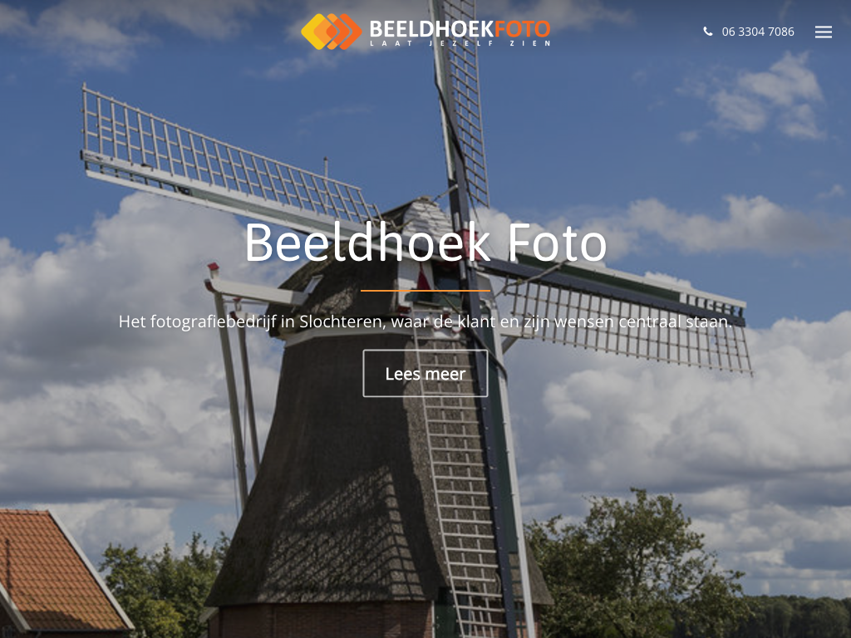Open the hamburger menu icon
The width and height of the screenshot is (851, 638).
[823, 32]
